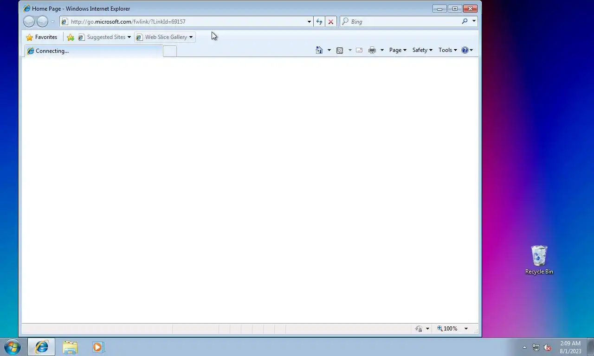
Task: Expand the Print options dropdown arrow
Action: pos(382,50)
